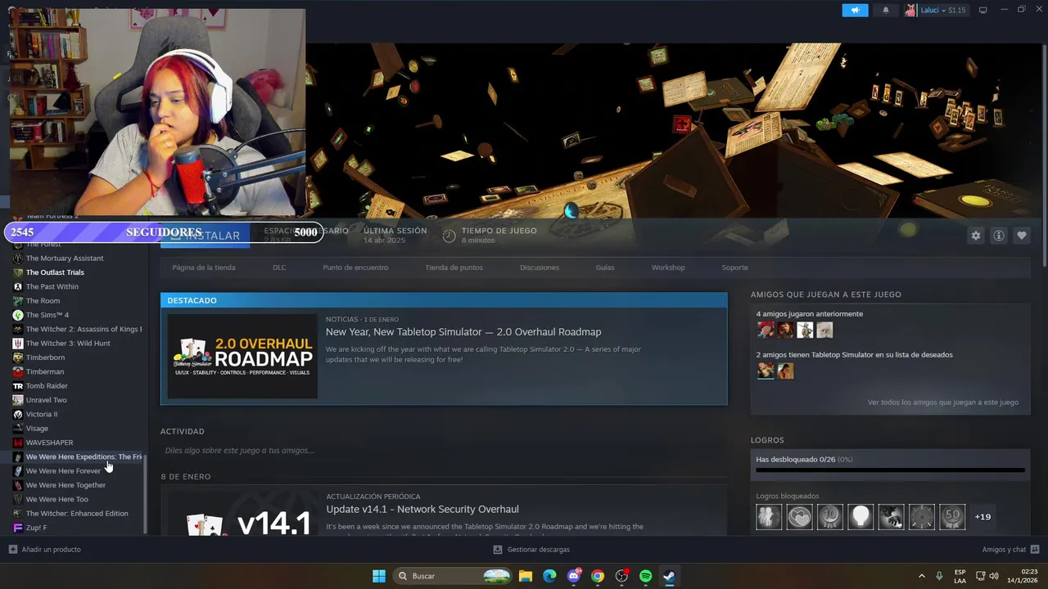Open the Tienda de puntos tab
The image size is (1048, 589).
[454, 268]
